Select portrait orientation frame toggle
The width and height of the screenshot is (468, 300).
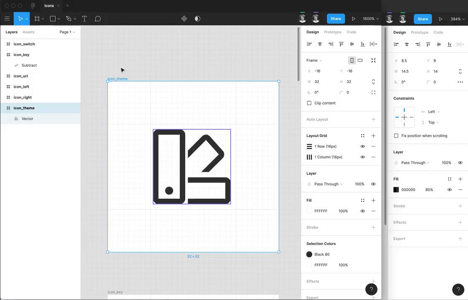coord(352,60)
